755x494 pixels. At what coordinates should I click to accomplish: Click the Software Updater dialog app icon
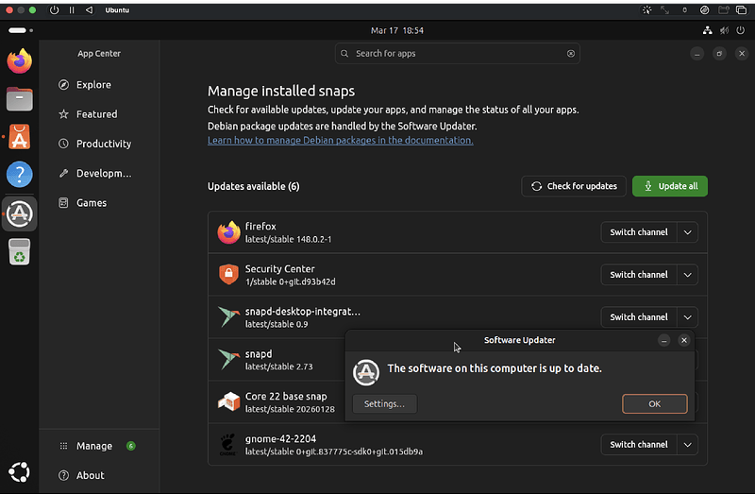click(x=366, y=372)
